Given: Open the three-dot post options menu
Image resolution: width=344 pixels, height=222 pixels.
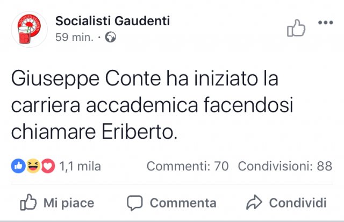Looking at the screenshot, I should tap(326, 23).
